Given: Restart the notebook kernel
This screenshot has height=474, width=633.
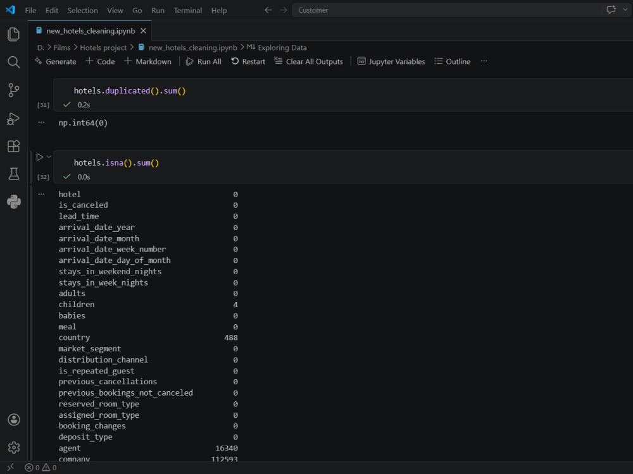Looking at the screenshot, I should (x=248, y=61).
